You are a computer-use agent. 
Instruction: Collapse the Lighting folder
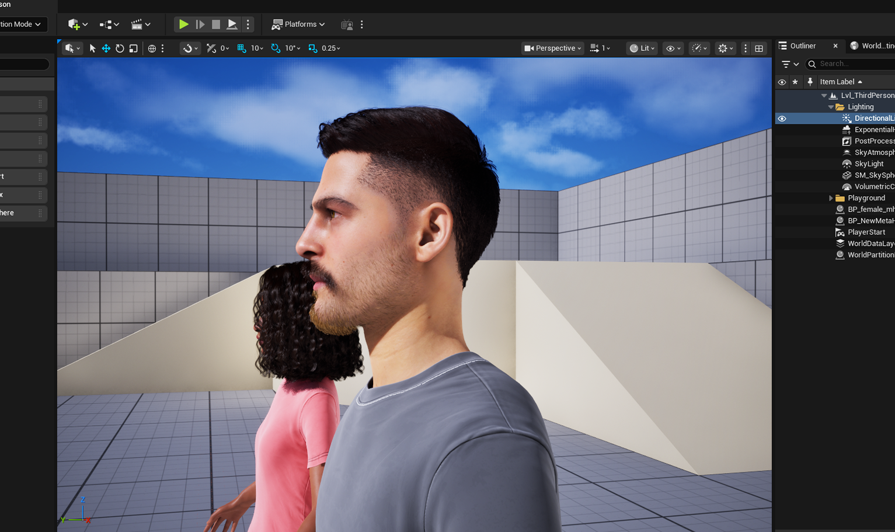coord(831,107)
